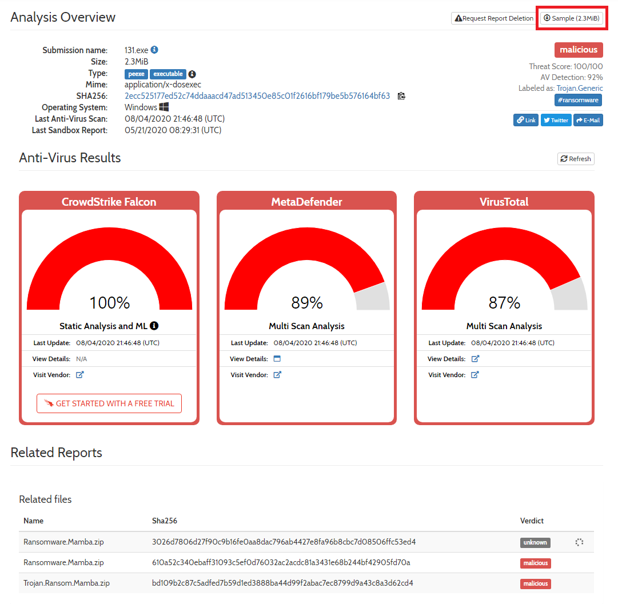The width and height of the screenshot is (618, 604).
Task: Click the VirusTotal card header
Action: point(504,202)
